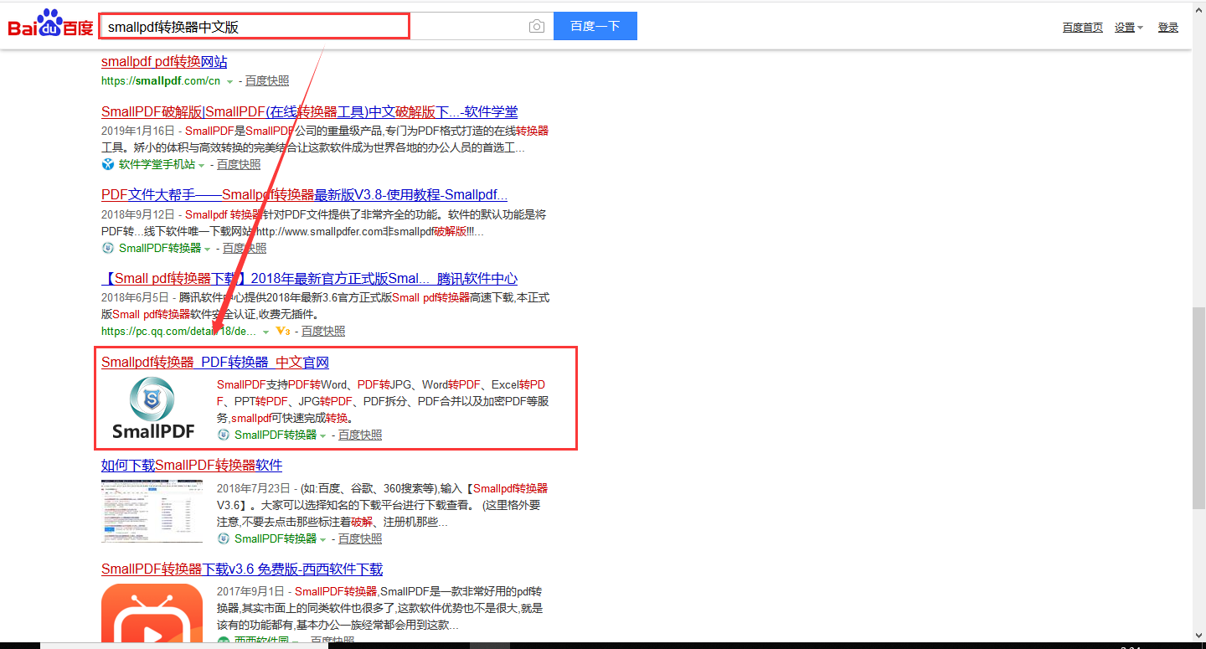Click the date 2017年9月1日
This screenshot has height=649, width=1206.
250,592
